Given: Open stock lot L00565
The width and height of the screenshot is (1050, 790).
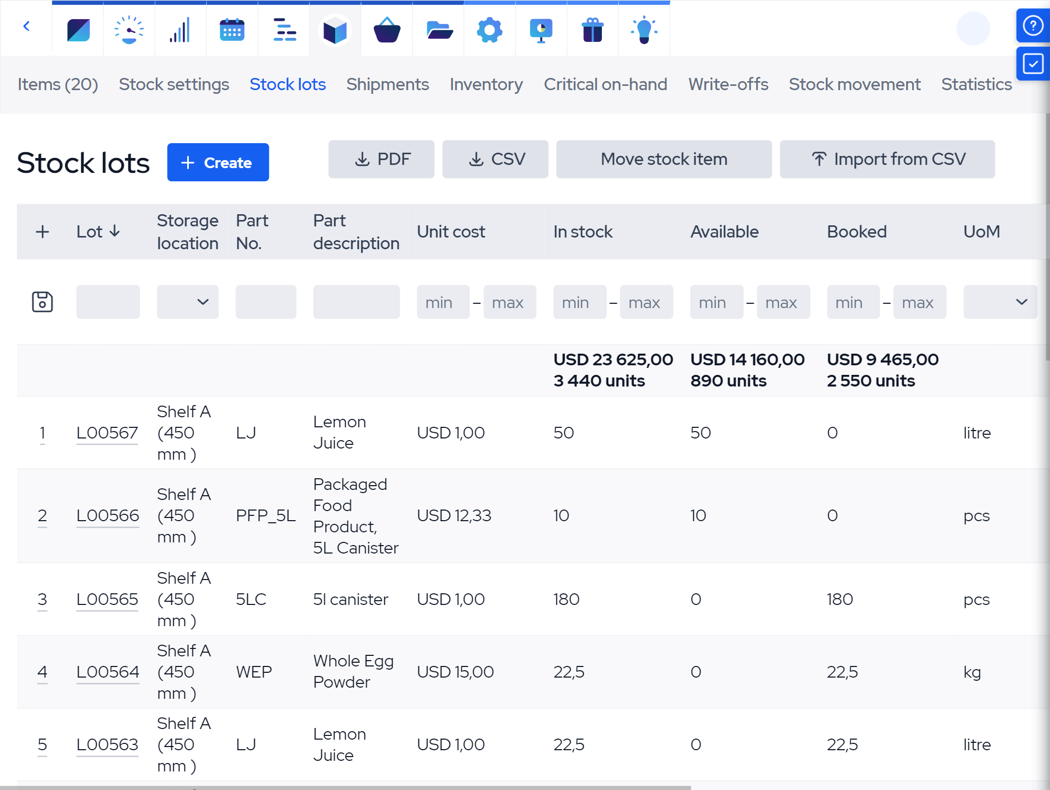Looking at the screenshot, I should click(107, 599).
